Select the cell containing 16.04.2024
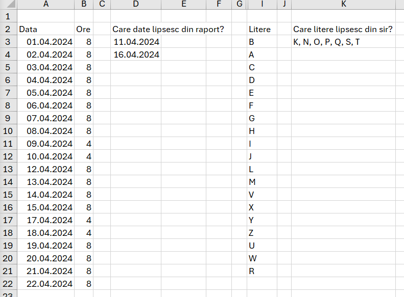Viewport: 404px width, 297px height. pyautogui.click(x=135, y=55)
